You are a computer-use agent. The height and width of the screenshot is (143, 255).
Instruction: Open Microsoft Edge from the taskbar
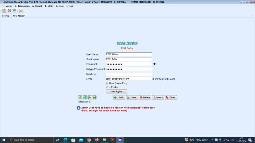point(65,140)
